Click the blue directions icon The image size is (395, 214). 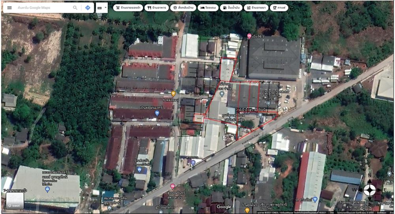(88, 7)
